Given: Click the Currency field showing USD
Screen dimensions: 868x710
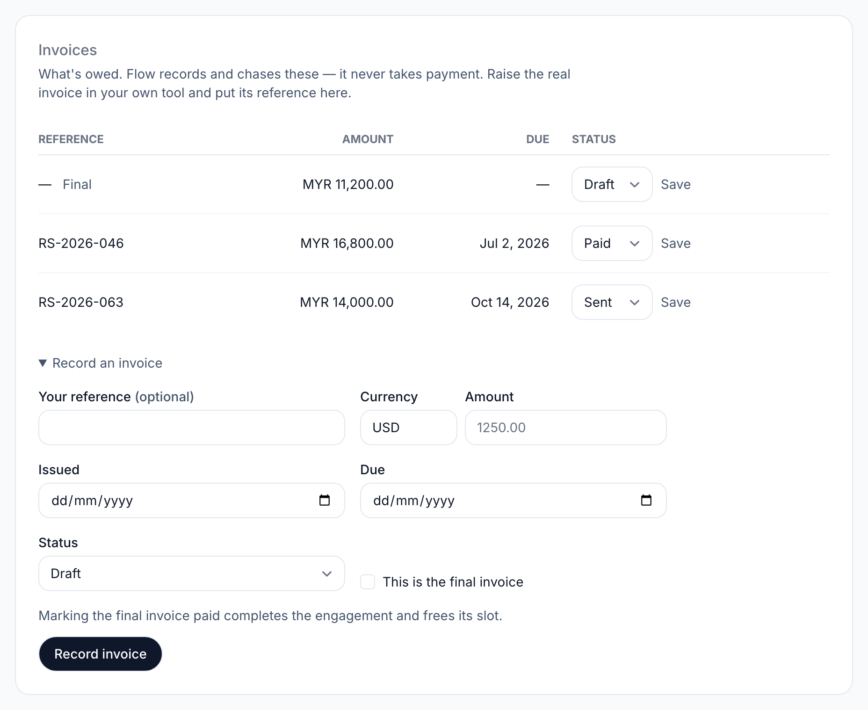Looking at the screenshot, I should [408, 427].
